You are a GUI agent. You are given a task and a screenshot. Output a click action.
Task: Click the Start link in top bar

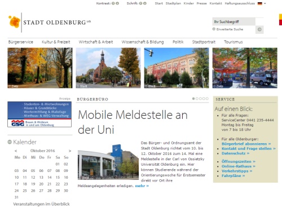point(158,3)
